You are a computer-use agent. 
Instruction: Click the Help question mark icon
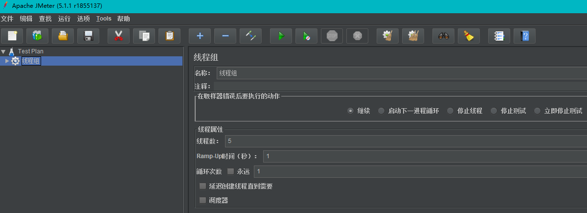coord(524,36)
